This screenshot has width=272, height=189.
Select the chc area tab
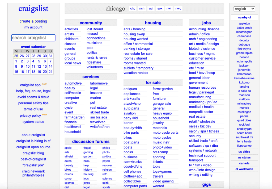pyautogui.click(x=133, y=9)
